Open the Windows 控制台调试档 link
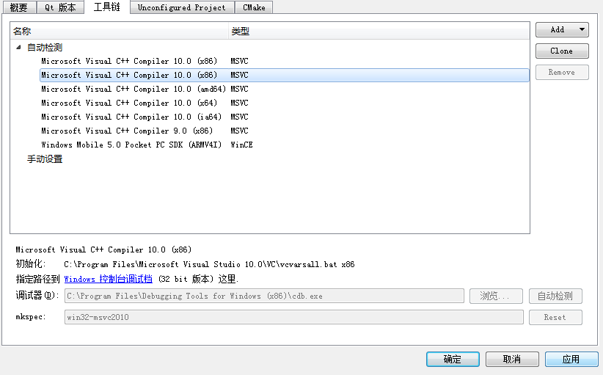Image resolution: width=603 pixels, height=375 pixels. point(108,279)
